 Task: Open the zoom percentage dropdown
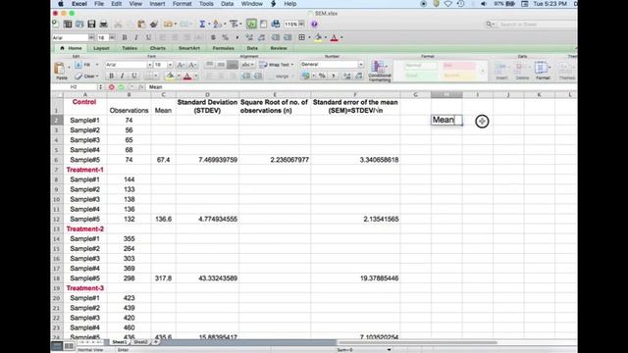[301, 25]
